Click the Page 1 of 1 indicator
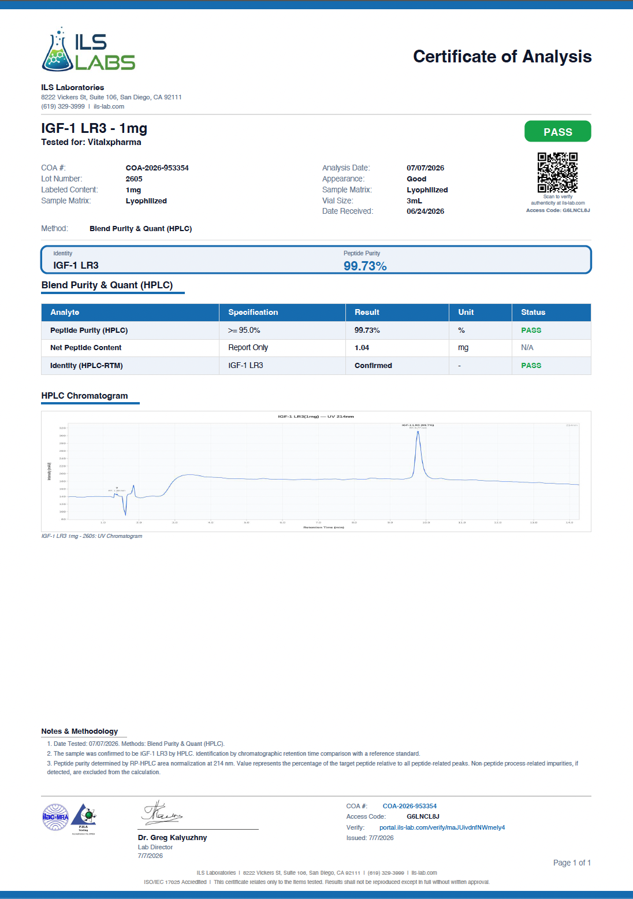This screenshot has width=633, height=899. click(572, 863)
